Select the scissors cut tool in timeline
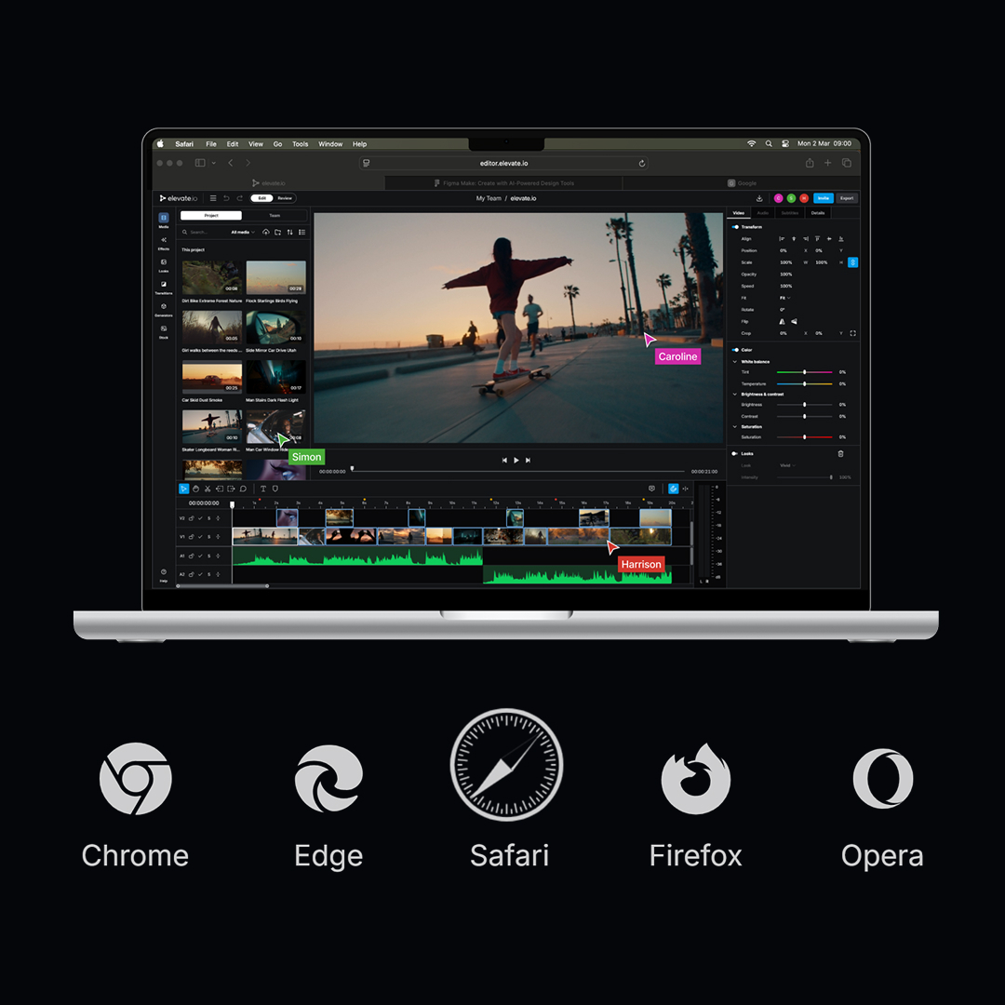This screenshot has height=1005, width=1005. (x=208, y=489)
